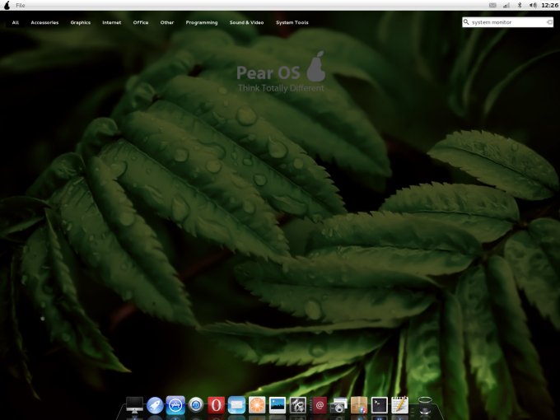Open the App Store icon in dock
The width and height of the screenshot is (560, 420).
[x=175, y=405]
